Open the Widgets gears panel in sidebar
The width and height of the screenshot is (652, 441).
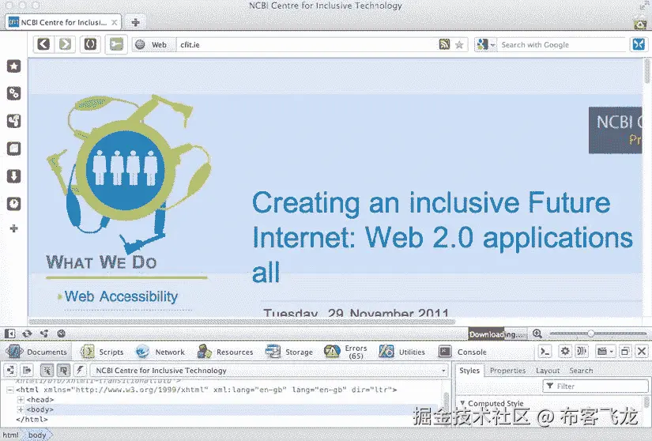pos(13,93)
